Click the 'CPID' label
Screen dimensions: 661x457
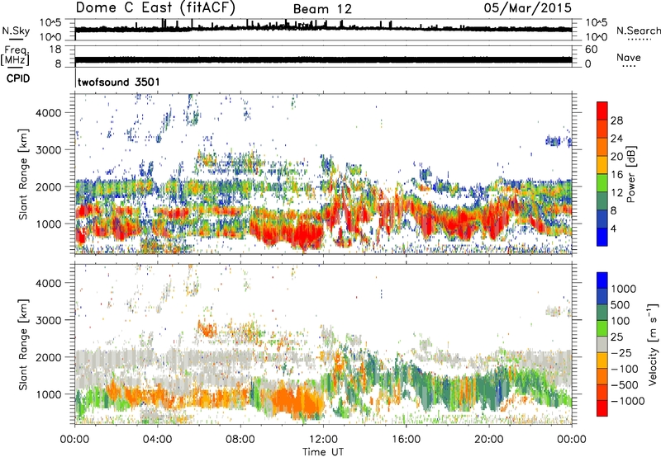coord(18,78)
